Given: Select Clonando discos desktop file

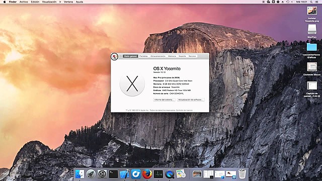Looking at the screenshot, I should point(312,69).
